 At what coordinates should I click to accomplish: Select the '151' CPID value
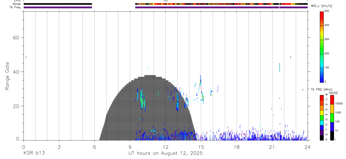pyautogui.click(x=165, y=1)
